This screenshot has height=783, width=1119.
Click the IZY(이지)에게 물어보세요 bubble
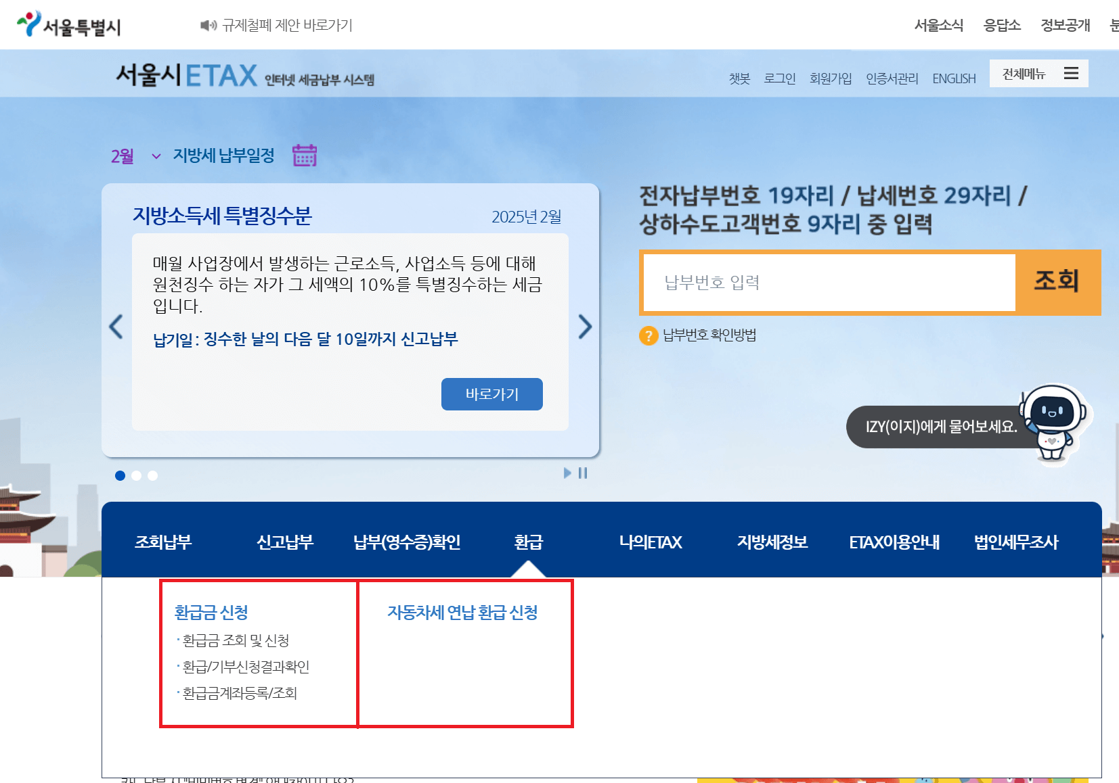[941, 427]
